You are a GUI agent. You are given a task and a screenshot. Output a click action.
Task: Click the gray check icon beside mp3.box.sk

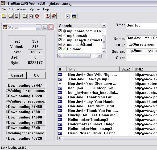pos(64,35)
